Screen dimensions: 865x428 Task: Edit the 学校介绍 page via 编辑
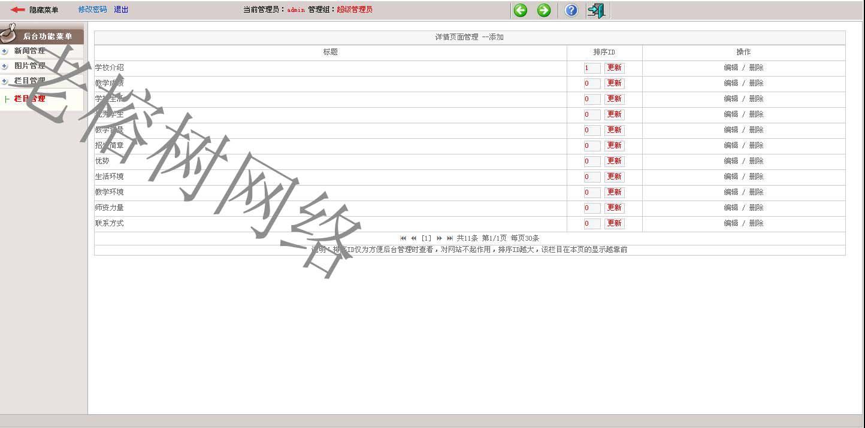pyautogui.click(x=731, y=68)
